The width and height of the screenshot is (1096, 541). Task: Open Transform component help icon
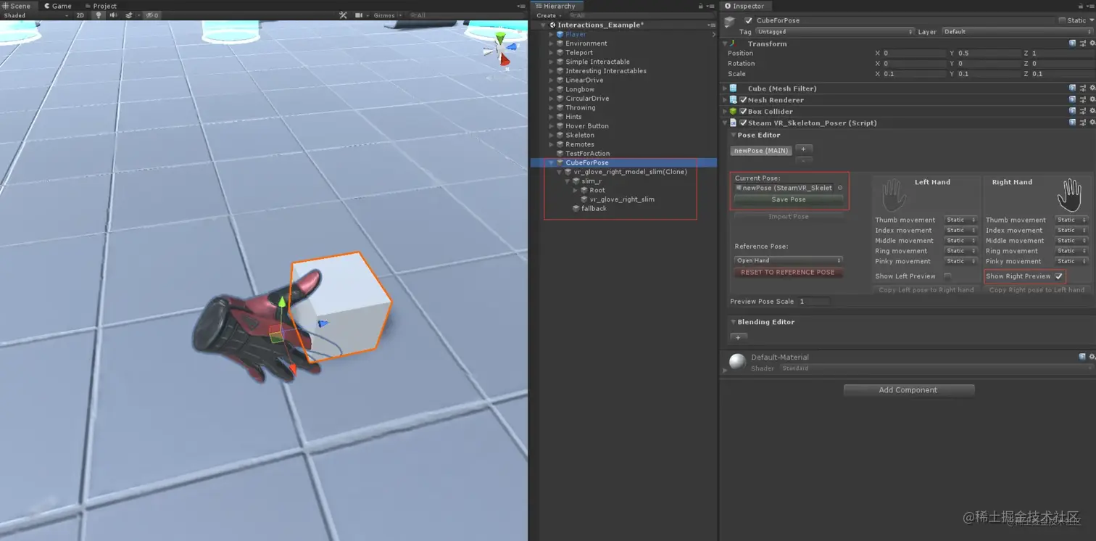point(1072,44)
